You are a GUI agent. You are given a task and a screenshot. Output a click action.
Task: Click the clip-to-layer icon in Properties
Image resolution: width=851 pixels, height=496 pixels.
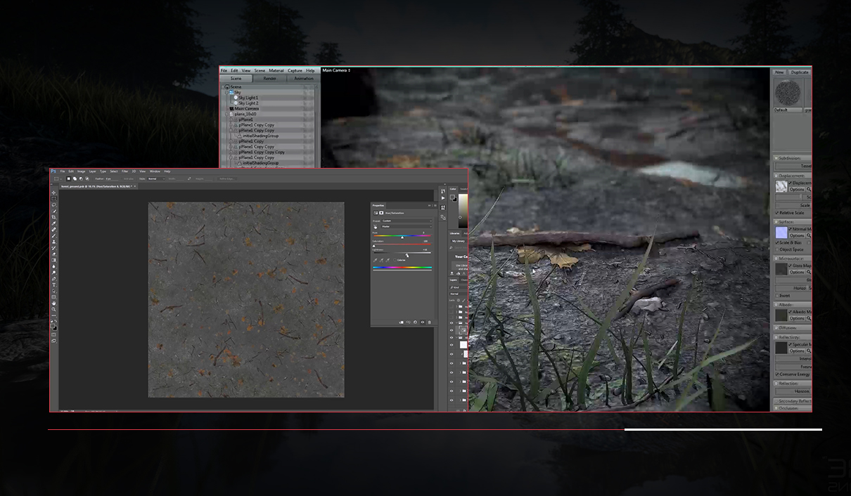(x=401, y=322)
